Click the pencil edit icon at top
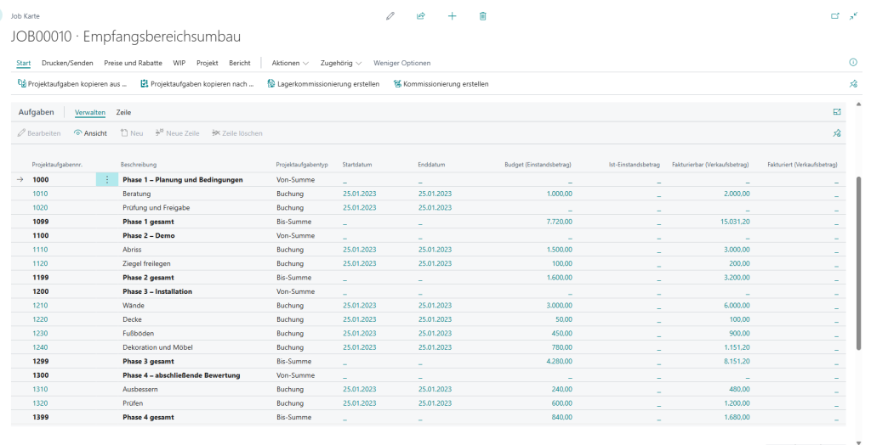This screenshot has height=445, width=871. [x=390, y=16]
